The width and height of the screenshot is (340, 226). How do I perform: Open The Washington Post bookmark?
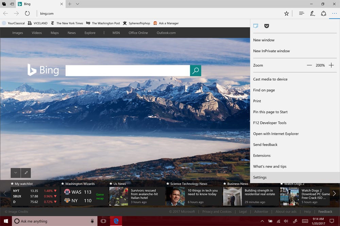coord(103,23)
